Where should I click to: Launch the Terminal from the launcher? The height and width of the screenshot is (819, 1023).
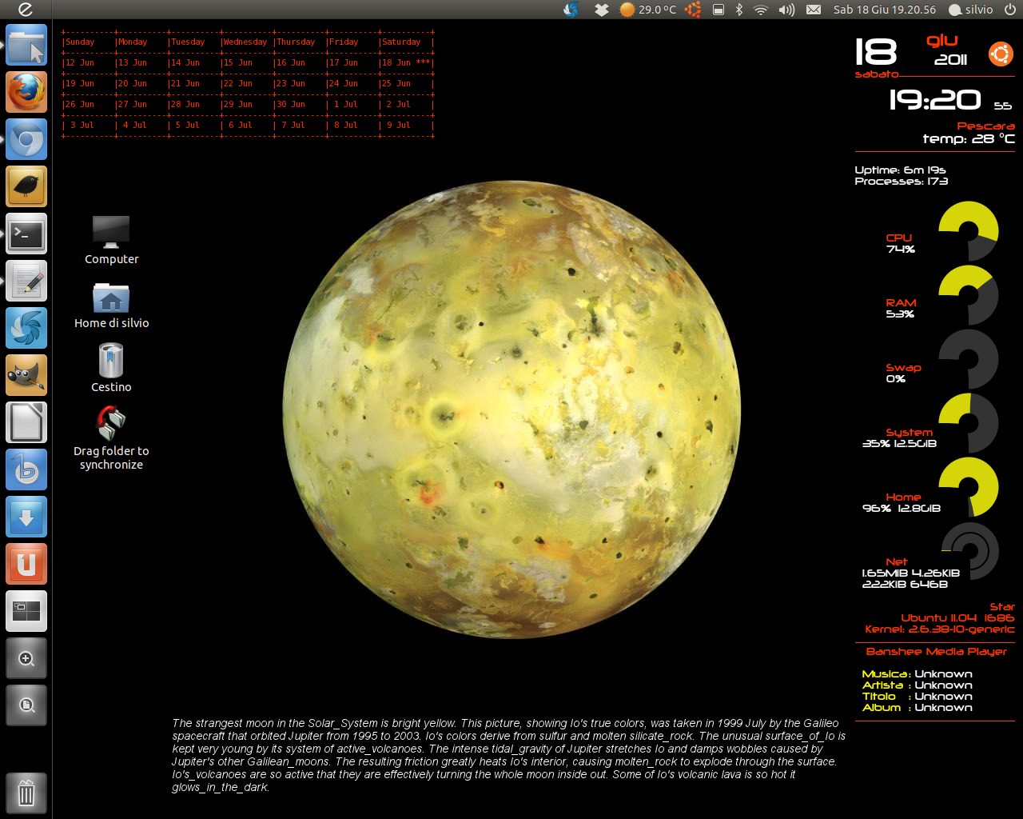tap(26, 234)
